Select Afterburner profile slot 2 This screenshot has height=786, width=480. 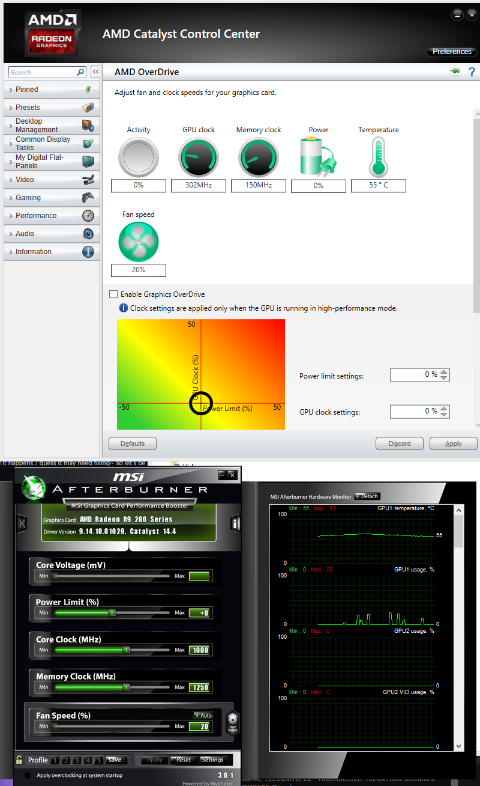(x=66, y=760)
